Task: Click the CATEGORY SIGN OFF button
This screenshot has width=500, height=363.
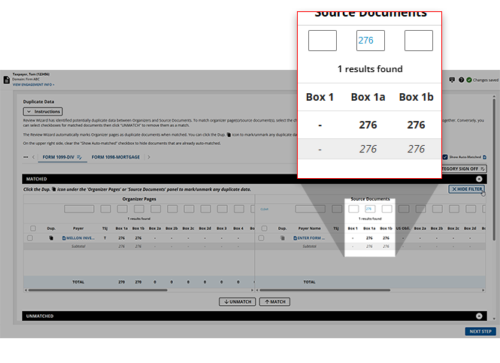Action: pos(464,169)
